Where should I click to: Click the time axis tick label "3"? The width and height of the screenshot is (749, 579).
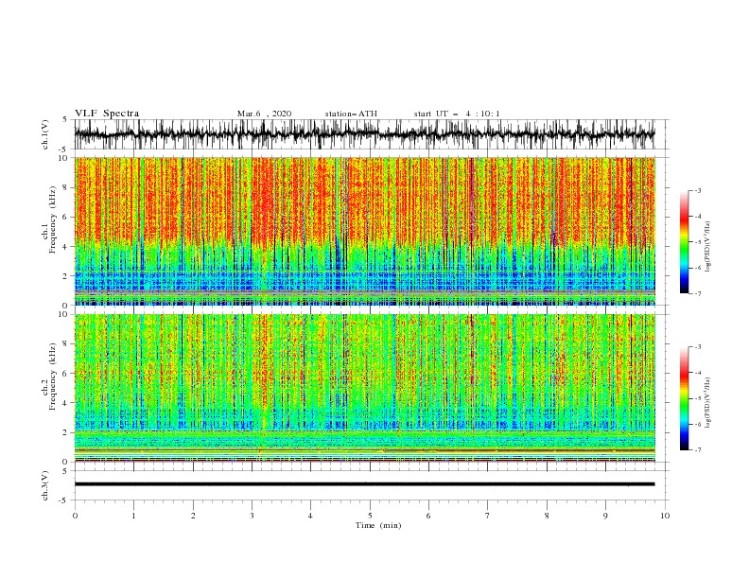252,516
